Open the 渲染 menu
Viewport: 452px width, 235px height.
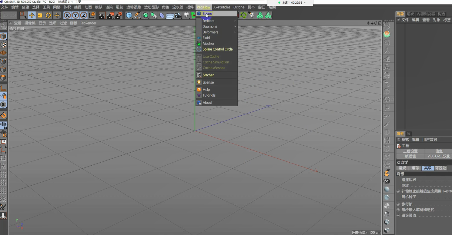(x=109, y=7)
